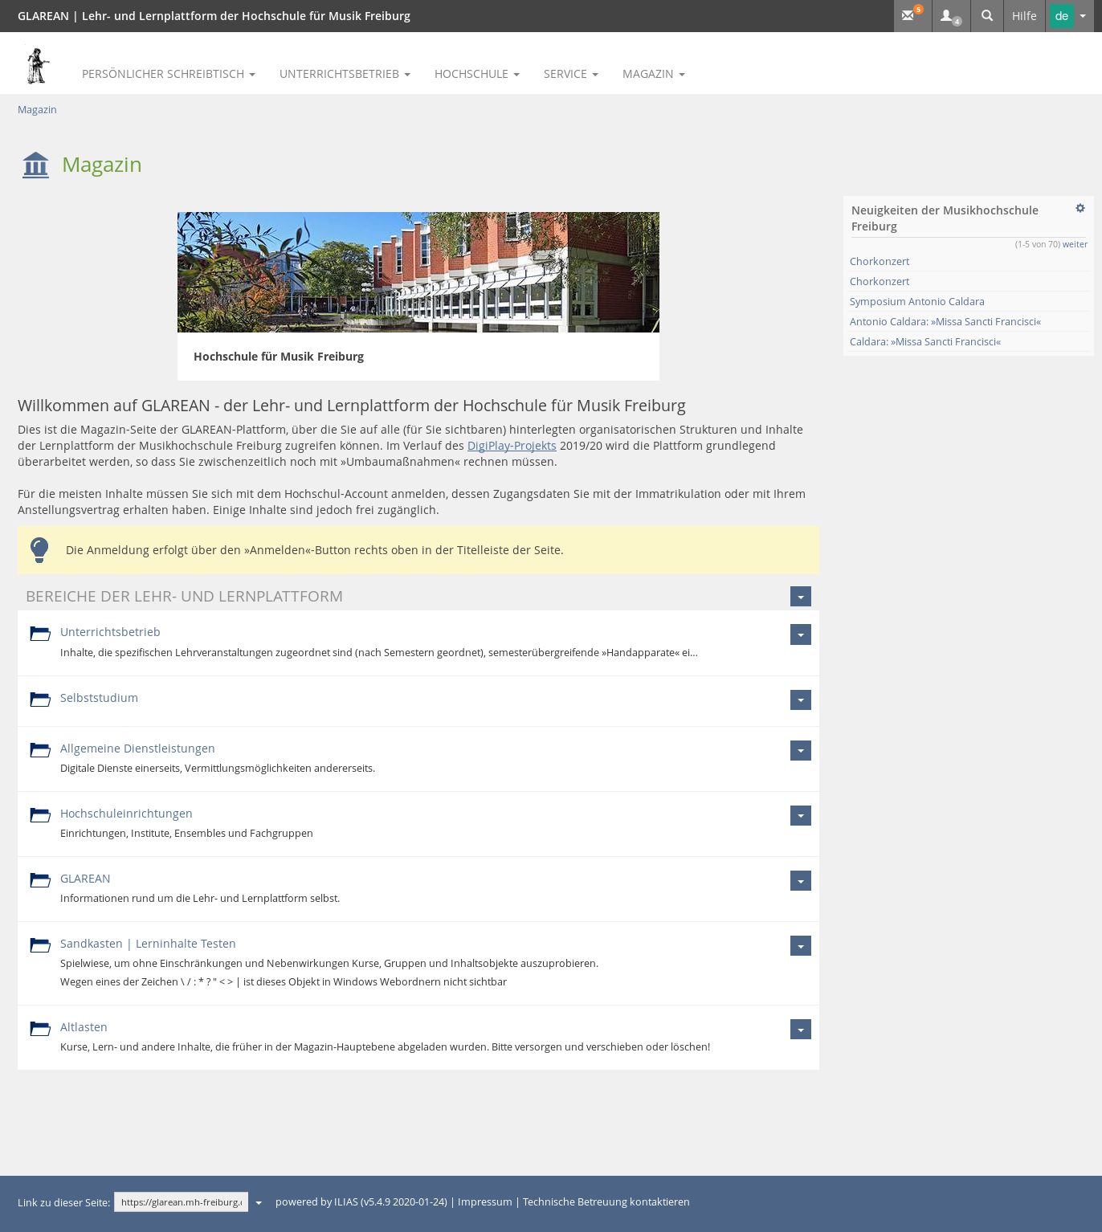The width and height of the screenshot is (1102, 1232).
Task: Open Magazin main menu
Action: point(654,74)
